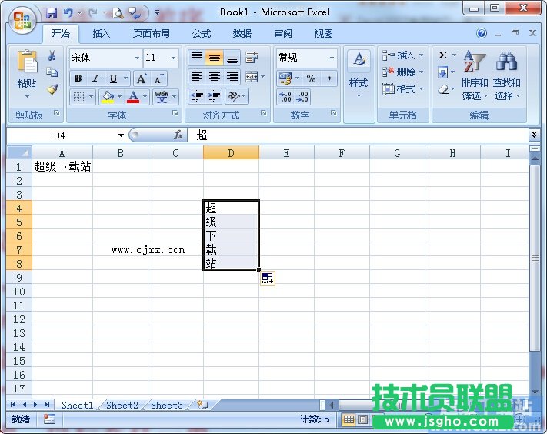The image size is (547, 434).
Task: Toggle Italic formatting
Action: point(95,78)
